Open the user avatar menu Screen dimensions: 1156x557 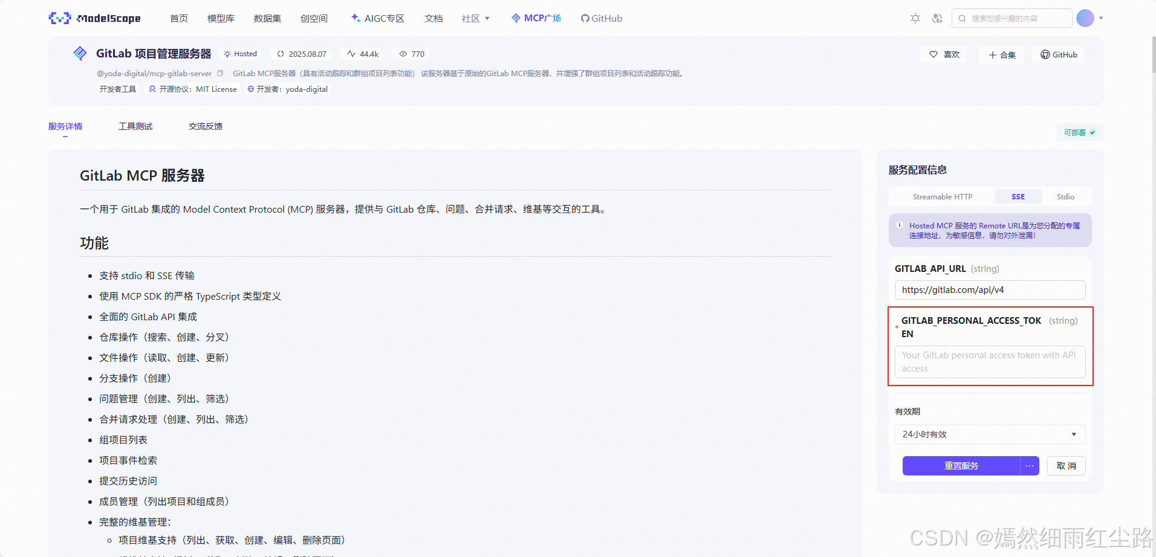1085,18
